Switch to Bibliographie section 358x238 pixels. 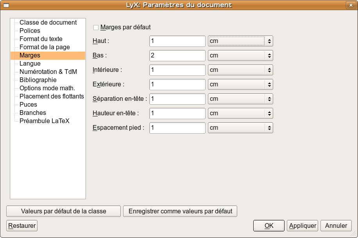point(38,80)
